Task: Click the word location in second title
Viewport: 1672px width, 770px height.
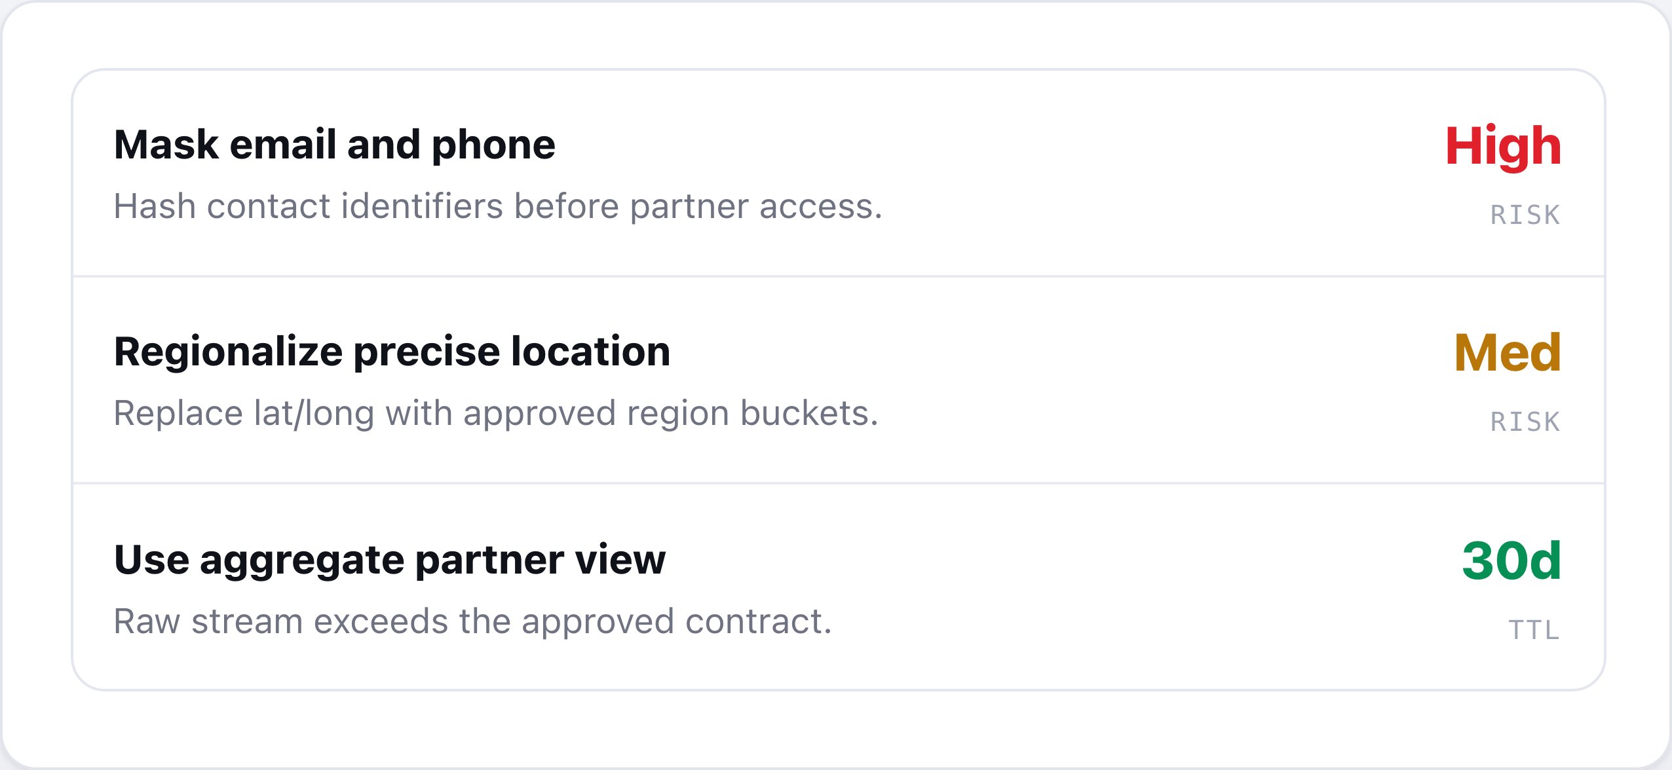Action: [591, 352]
